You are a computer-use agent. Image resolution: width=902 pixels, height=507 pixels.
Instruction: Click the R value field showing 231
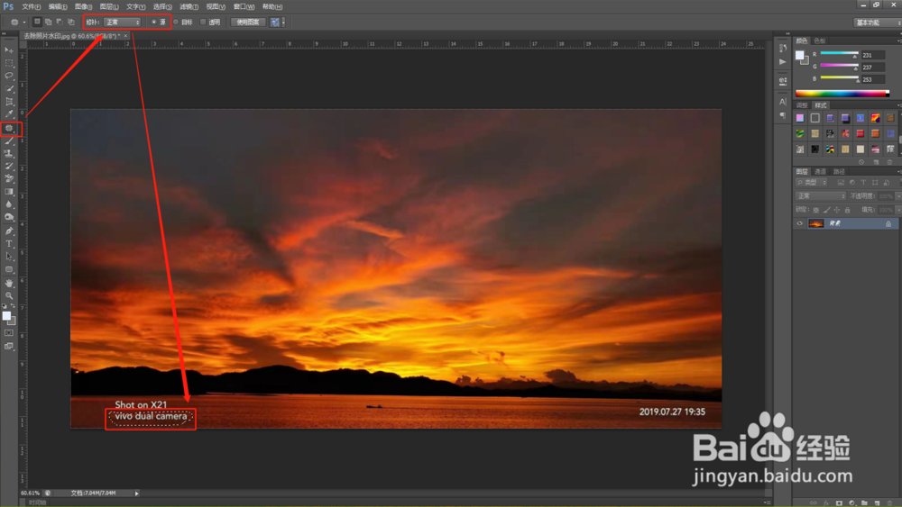(x=872, y=55)
